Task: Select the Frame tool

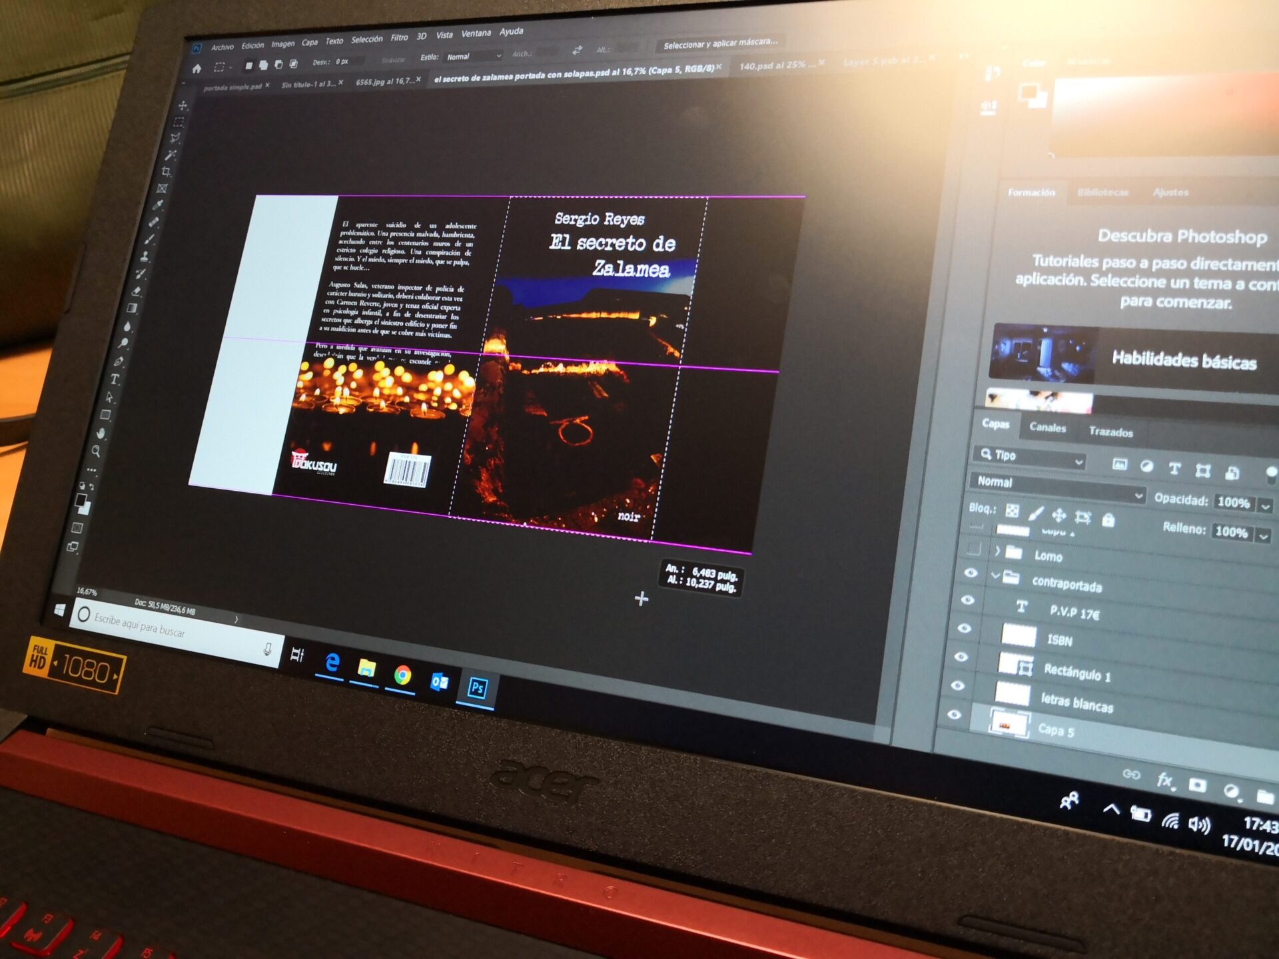Action: tap(163, 188)
